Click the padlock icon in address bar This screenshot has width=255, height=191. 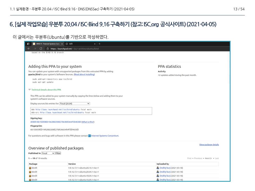click(x=48, y=49)
